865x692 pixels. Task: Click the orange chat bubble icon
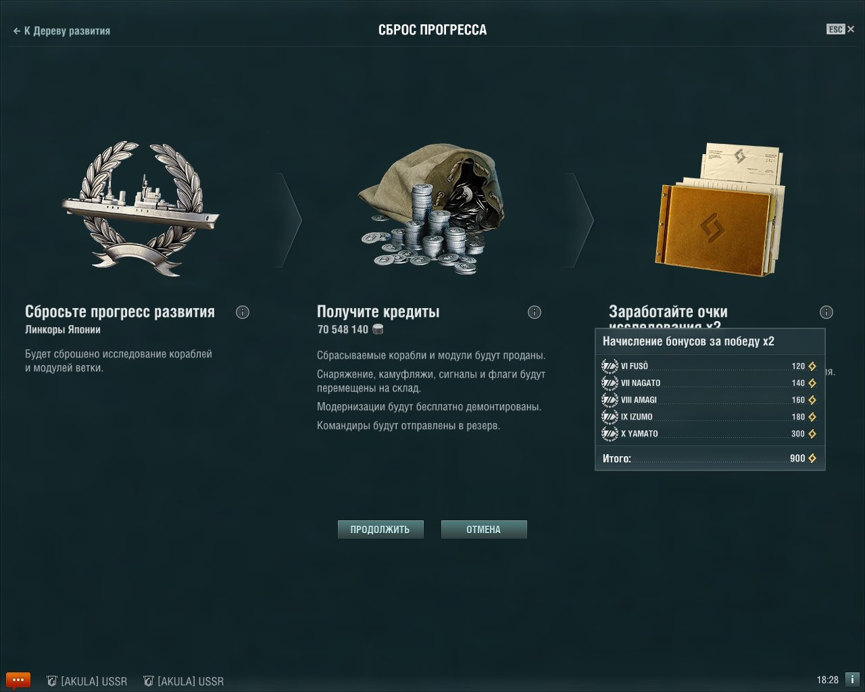point(18,680)
